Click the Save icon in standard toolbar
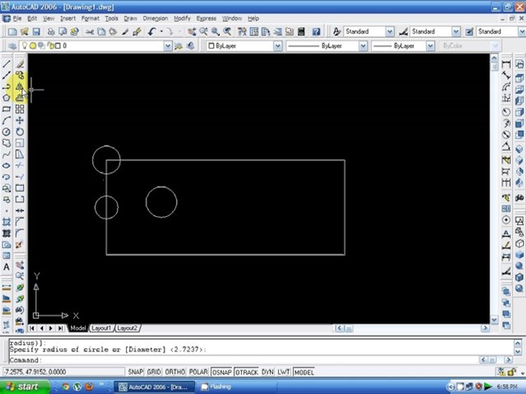The image size is (526, 394). coord(36,32)
